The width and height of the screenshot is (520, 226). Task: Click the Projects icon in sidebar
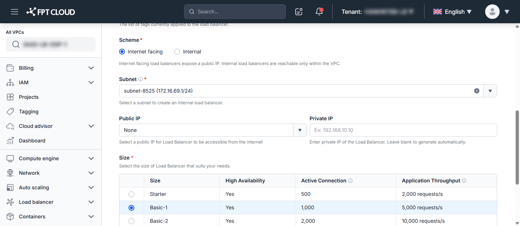(10, 97)
